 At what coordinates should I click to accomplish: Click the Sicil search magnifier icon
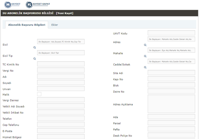[x=34, y=47]
